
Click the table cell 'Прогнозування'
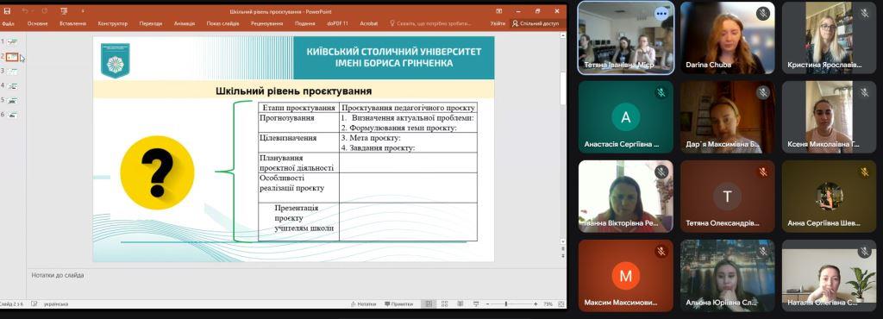[298, 122]
